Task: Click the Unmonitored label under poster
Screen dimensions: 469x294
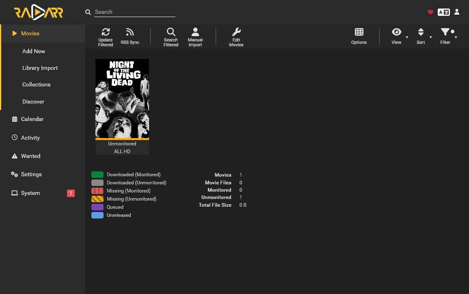Action: click(x=122, y=144)
